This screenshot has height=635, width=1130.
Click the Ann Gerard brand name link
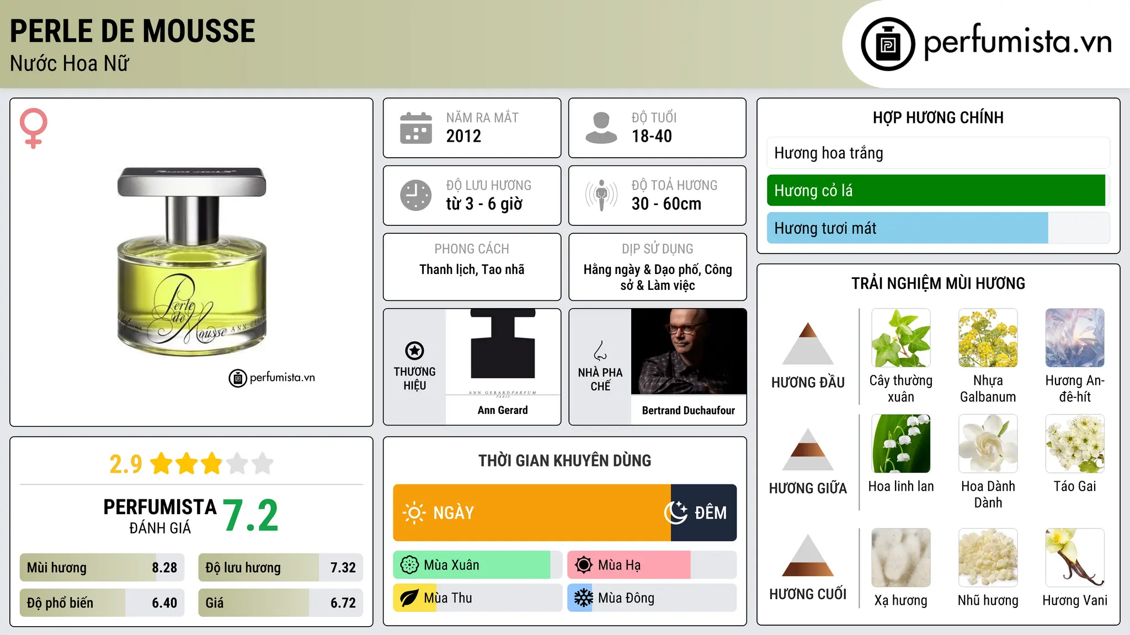[x=503, y=410]
